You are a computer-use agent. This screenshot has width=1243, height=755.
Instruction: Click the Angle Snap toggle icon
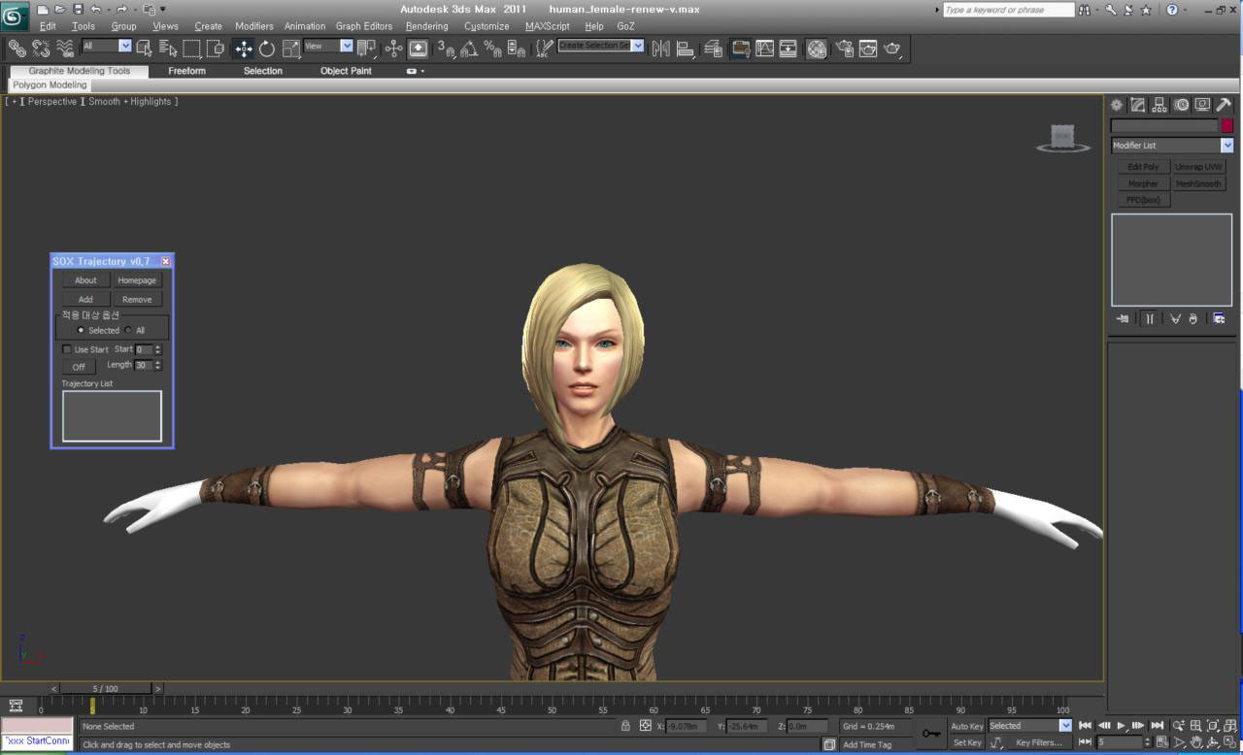(x=469, y=49)
